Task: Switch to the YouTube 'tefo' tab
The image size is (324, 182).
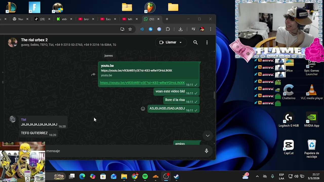Action: click(x=130, y=19)
